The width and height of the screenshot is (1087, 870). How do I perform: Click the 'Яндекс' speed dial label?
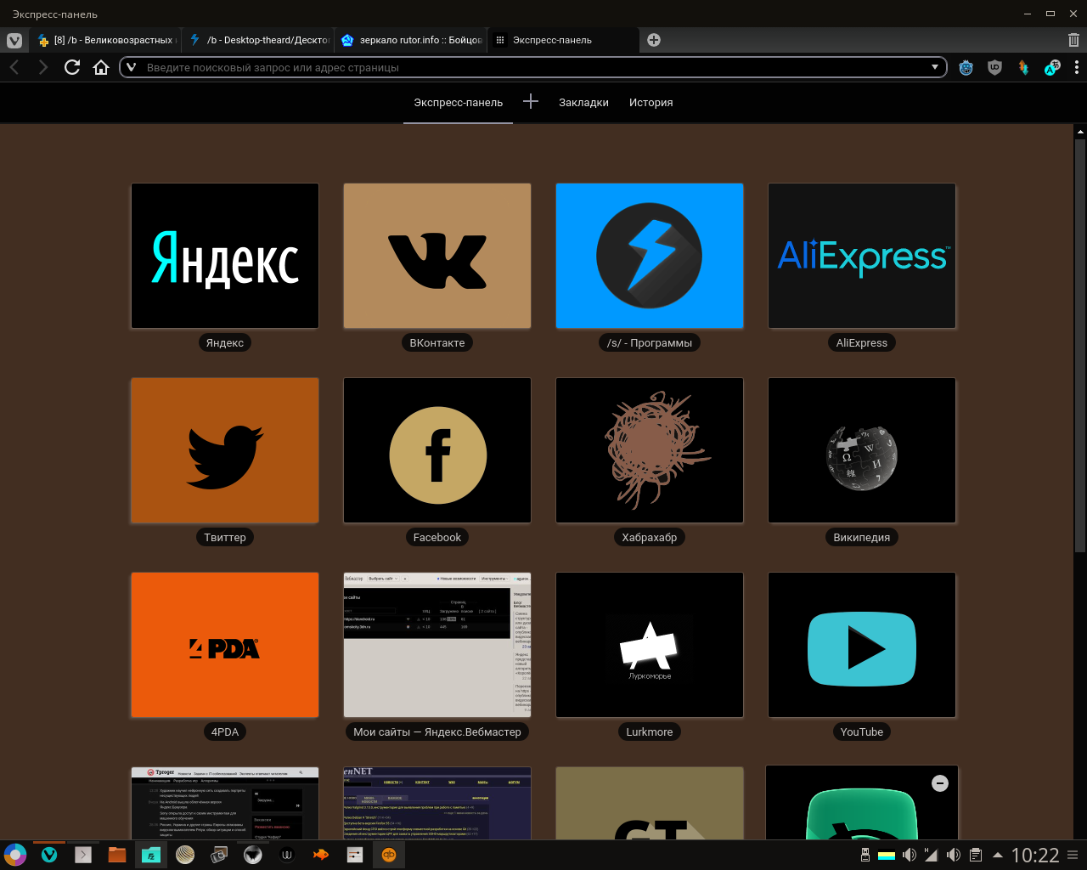pyautogui.click(x=225, y=343)
